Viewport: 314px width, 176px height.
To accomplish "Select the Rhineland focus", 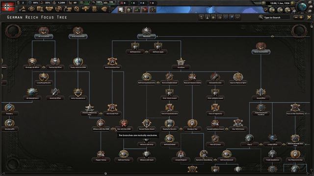I will click(147, 33).
